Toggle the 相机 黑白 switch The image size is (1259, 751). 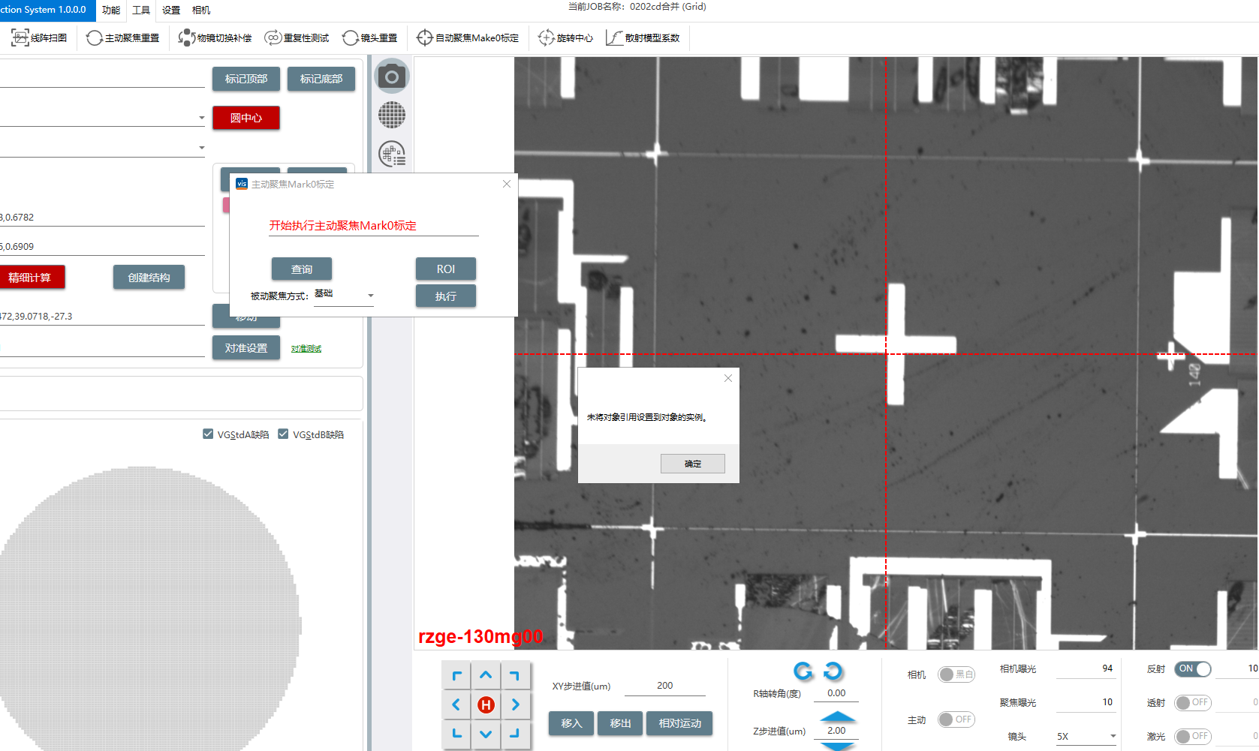click(x=956, y=674)
